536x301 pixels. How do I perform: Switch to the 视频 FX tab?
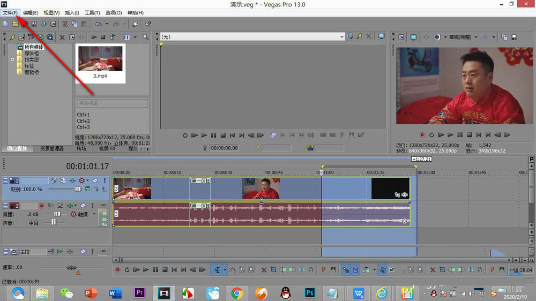click(107, 148)
